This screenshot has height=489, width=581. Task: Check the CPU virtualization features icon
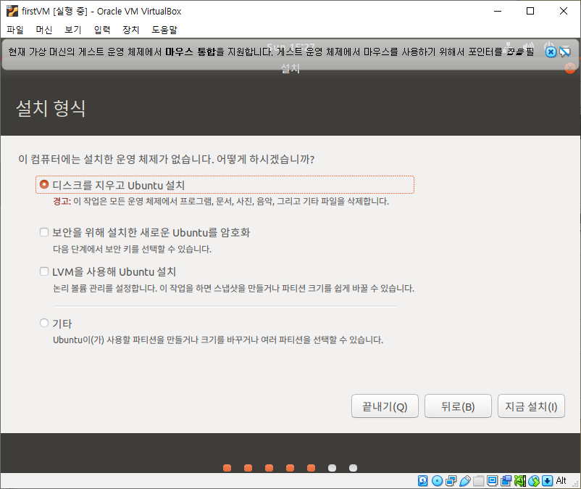click(520, 481)
